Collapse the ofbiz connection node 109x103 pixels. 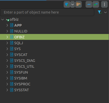point(3,19)
